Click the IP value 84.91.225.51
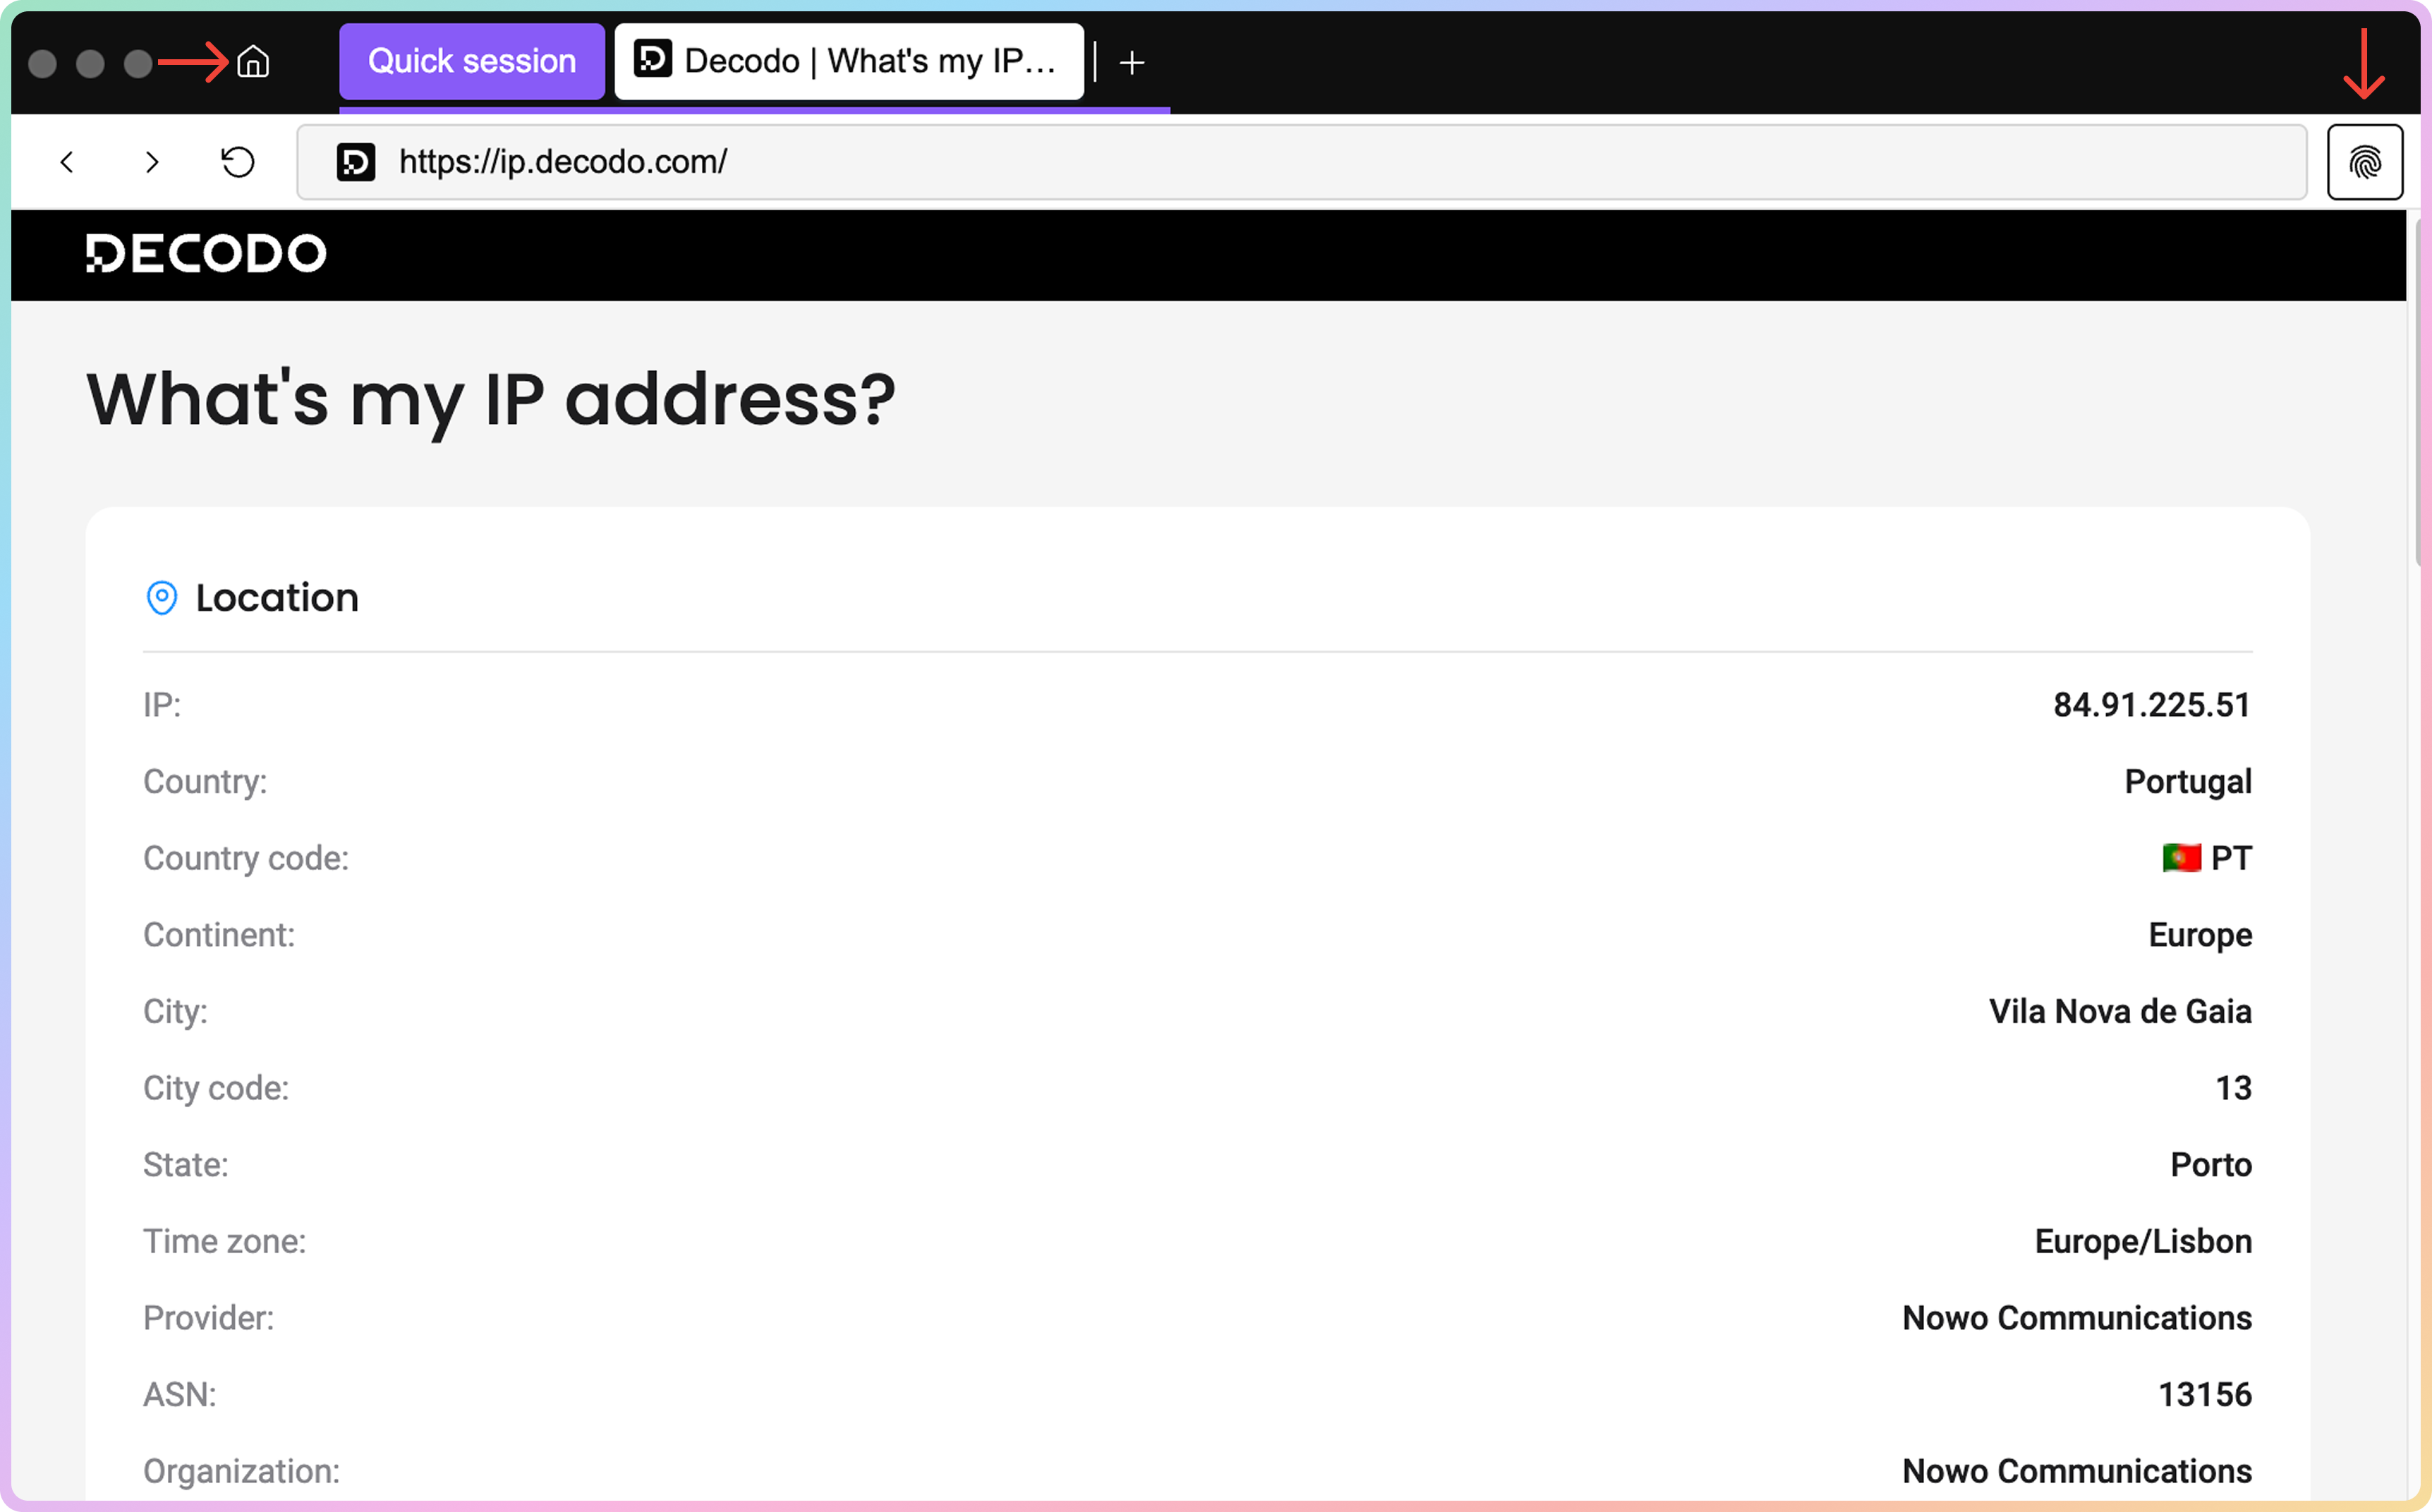The width and height of the screenshot is (2432, 1512). [x=2152, y=705]
